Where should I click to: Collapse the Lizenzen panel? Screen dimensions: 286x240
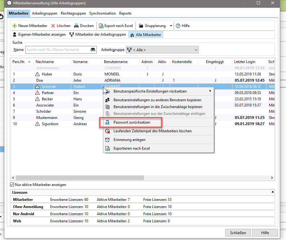(x=273, y=192)
